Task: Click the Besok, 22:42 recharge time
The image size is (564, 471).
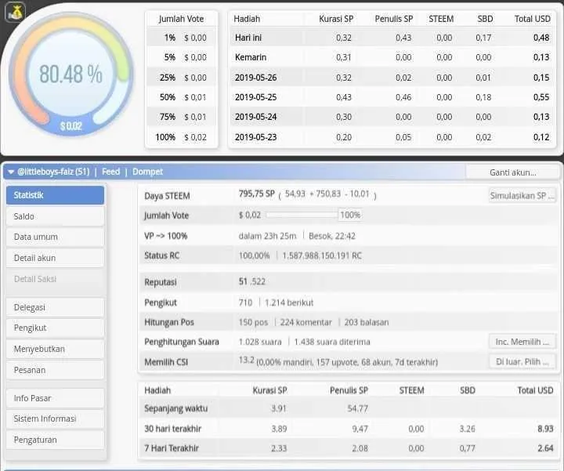Action: pyautogui.click(x=332, y=236)
